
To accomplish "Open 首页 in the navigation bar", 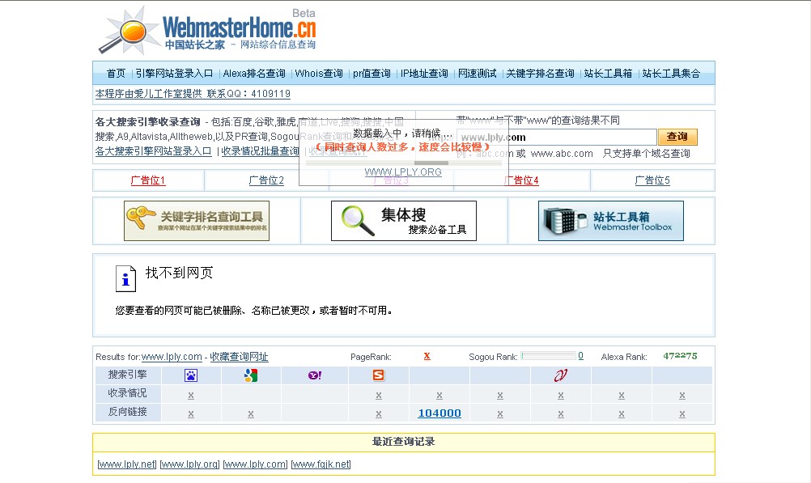I will click(116, 74).
